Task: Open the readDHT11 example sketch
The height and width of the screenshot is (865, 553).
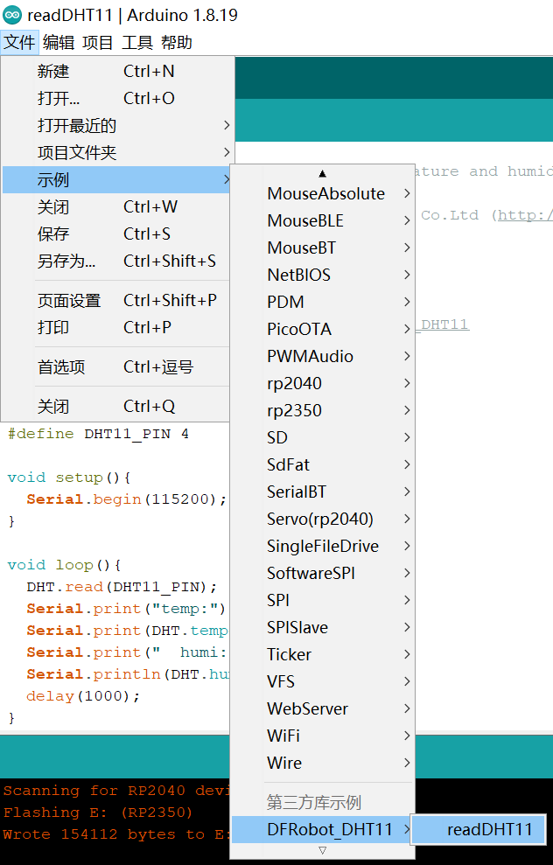Action: click(x=479, y=829)
